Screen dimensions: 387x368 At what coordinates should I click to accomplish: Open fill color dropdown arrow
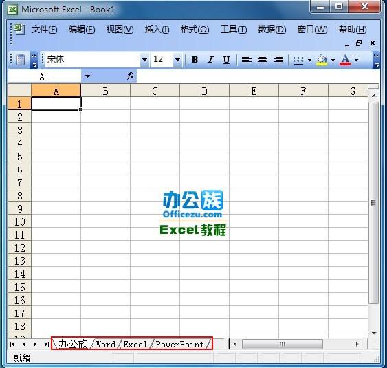coord(333,60)
